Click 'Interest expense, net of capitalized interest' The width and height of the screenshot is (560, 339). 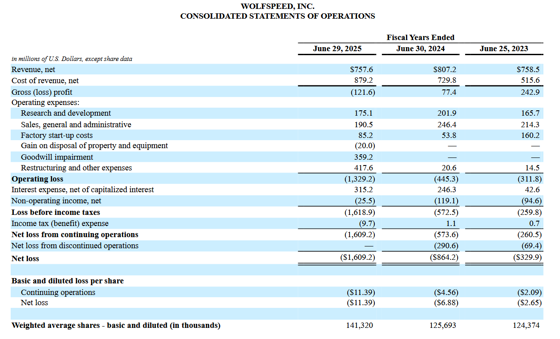(83, 190)
